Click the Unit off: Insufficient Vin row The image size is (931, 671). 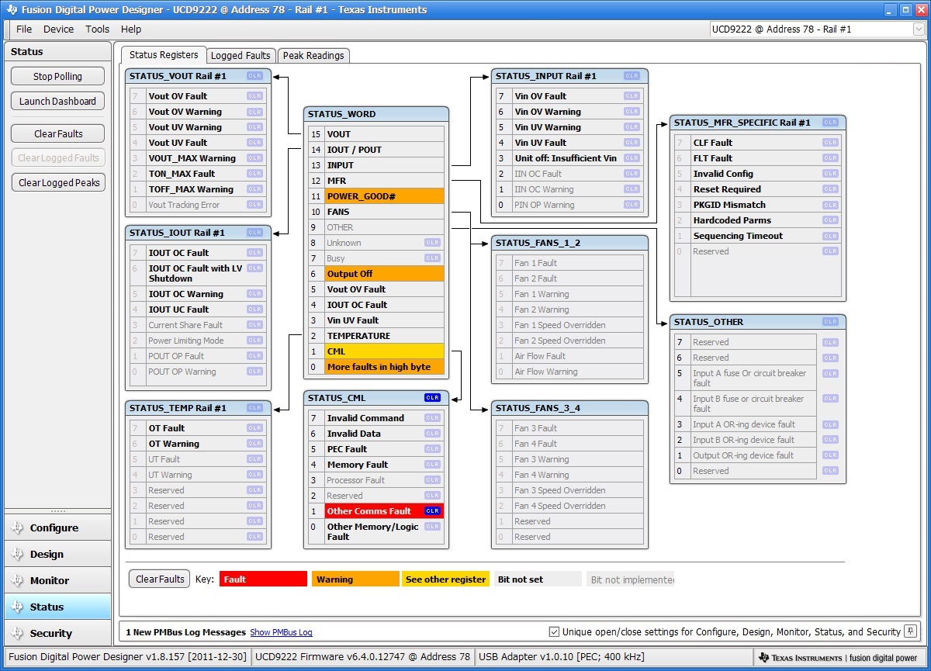pos(568,158)
